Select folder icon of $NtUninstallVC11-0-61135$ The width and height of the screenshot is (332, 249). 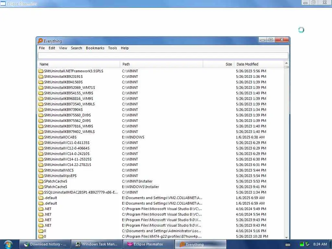pos(41,143)
